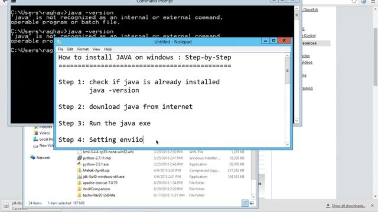Click Command Prompt scrollbar up arrow
This screenshot has width=378, height=212.
[296, 8]
